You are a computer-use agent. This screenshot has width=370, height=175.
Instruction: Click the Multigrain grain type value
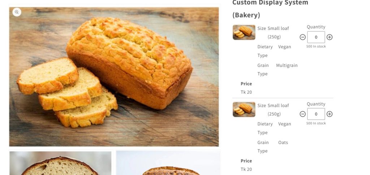coord(287,66)
